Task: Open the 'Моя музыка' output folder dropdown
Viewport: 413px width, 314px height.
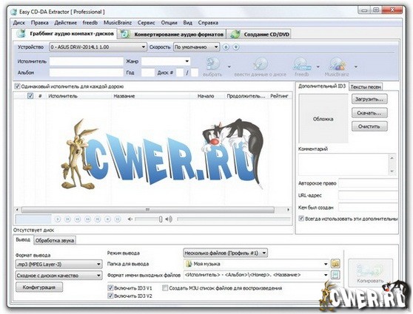Action: tap(326, 264)
